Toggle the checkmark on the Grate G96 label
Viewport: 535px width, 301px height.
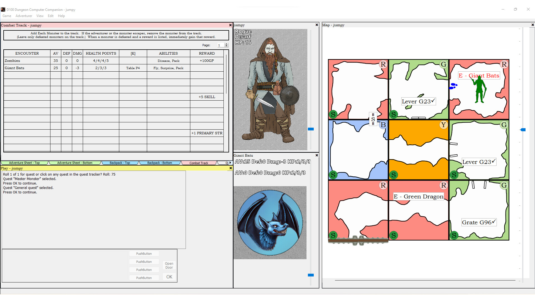click(x=493, y=222)
